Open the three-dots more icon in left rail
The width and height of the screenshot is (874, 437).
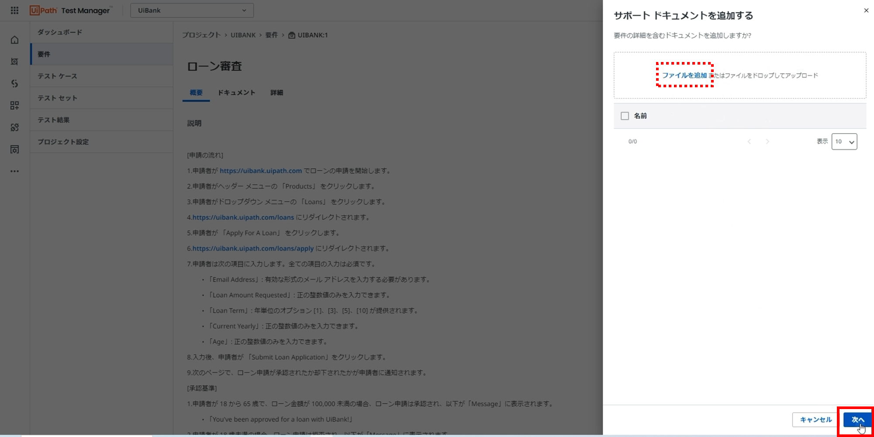tap(14, 171)
